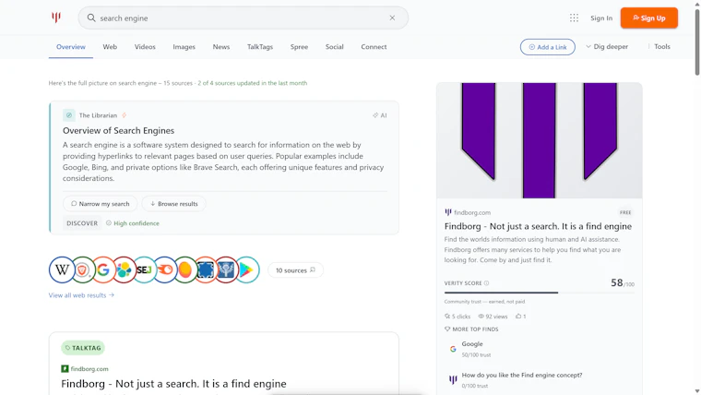Viewport: 701px width, 395px height.
Task: Click the High confidence indicator
Action: click(x=133, y=223)
